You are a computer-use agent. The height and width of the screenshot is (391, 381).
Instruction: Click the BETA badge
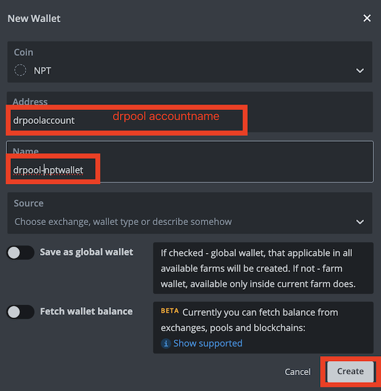pos(170,312)
